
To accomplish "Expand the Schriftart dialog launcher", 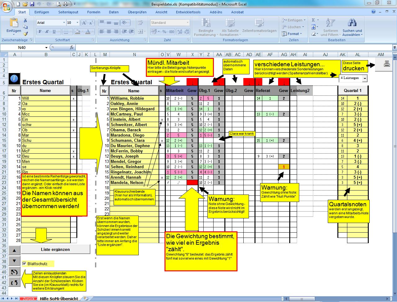I will 93,40.
